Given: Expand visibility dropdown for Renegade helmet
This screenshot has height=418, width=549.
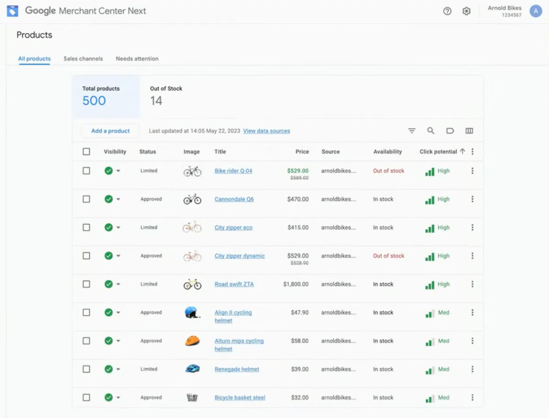Looking at the screenshot, I should [118, 369].
